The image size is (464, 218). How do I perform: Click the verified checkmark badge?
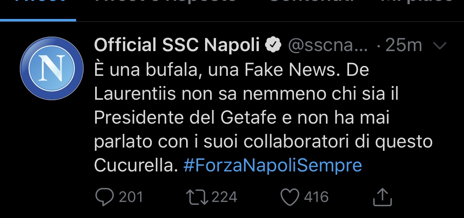tap(273, 45)
